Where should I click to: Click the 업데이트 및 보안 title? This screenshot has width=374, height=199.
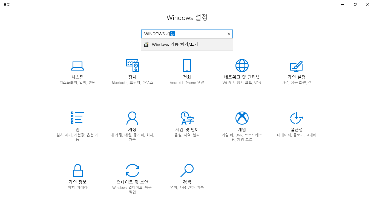coord(132,182)
